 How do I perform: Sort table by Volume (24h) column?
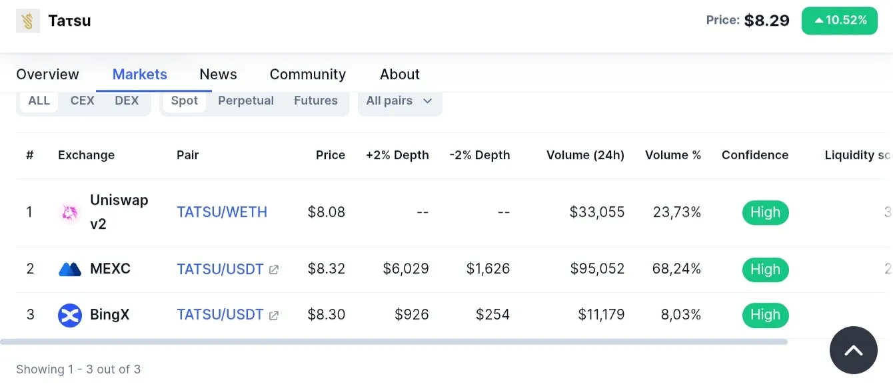585,155
